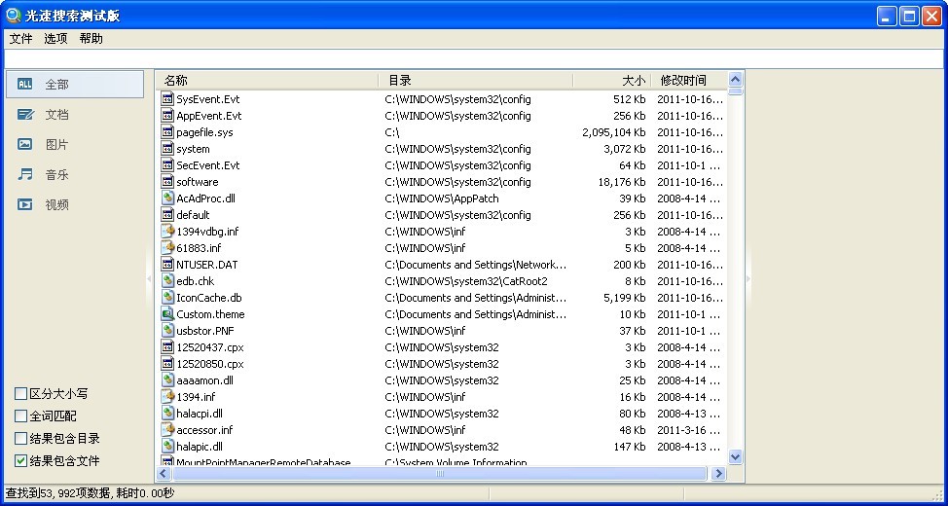Click the 1394vdbg.inf file icon

[167, 232]
